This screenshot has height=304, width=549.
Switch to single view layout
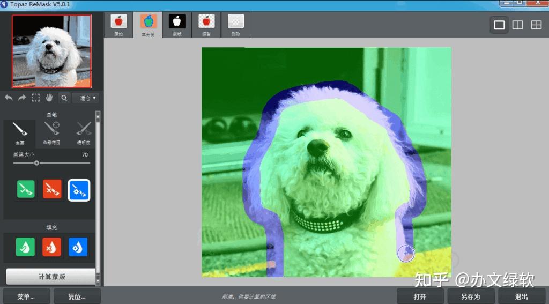point(499,25)
